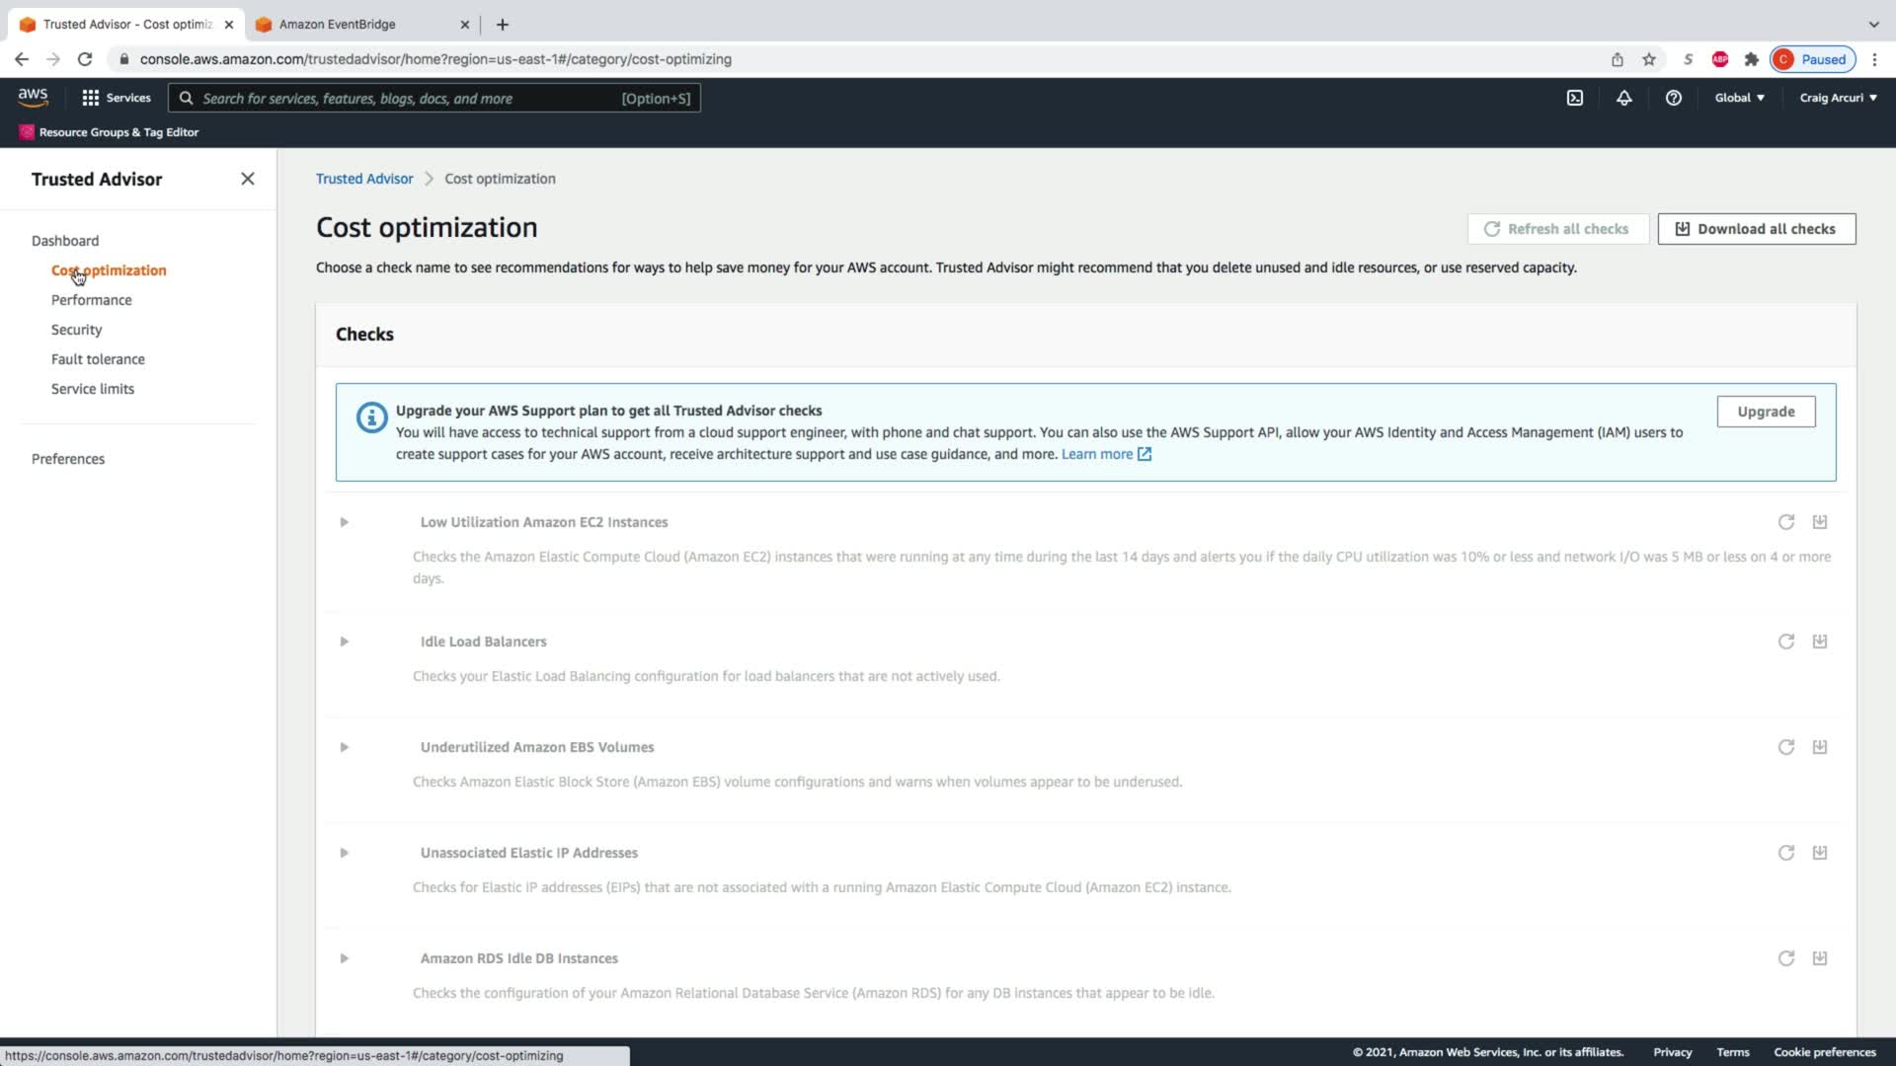The height and width of the screenshot is (1066, 1896).
Task: Download the Unassociated Elastic IP Addresses check
Action: (1820, 853)
